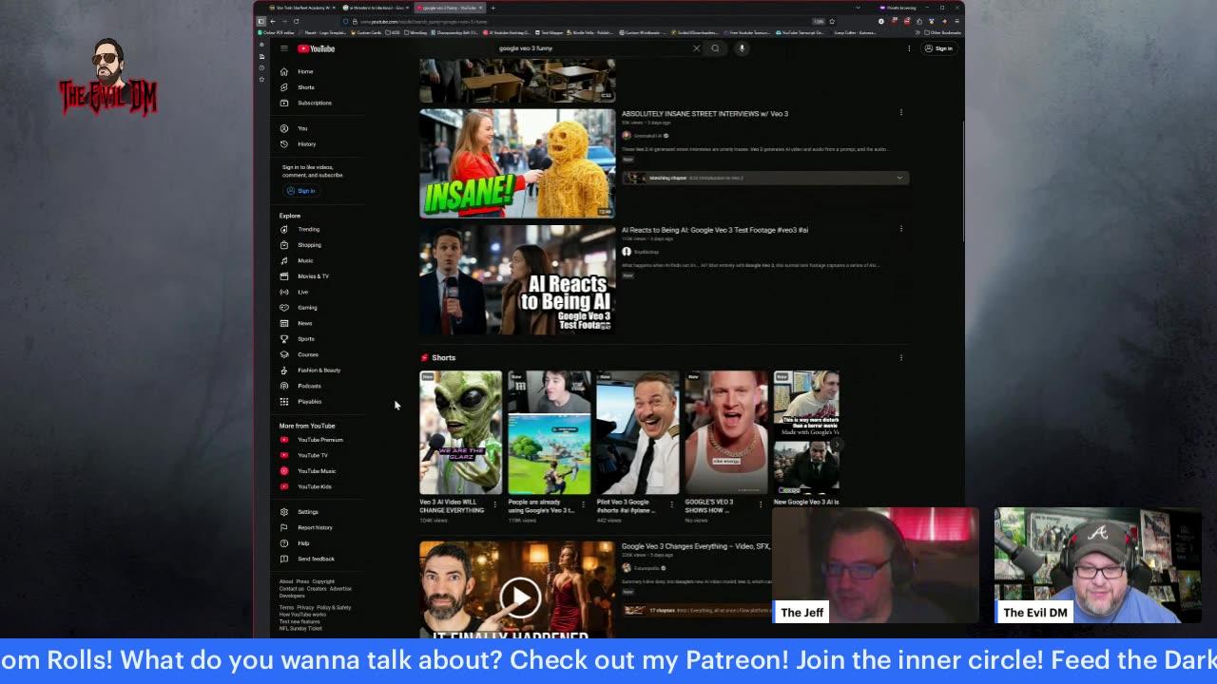Open Help in the sidebar
Screen dimensions: 1217x684
[302, 543]
